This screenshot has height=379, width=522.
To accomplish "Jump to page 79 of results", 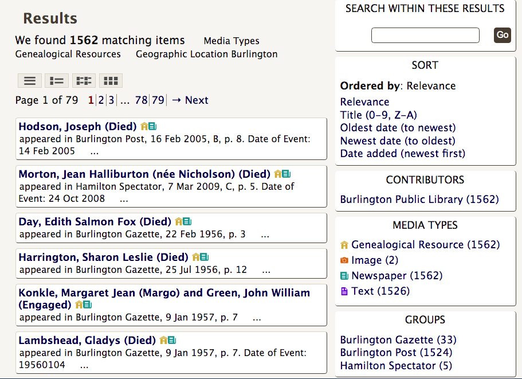I will coord(158,100).
